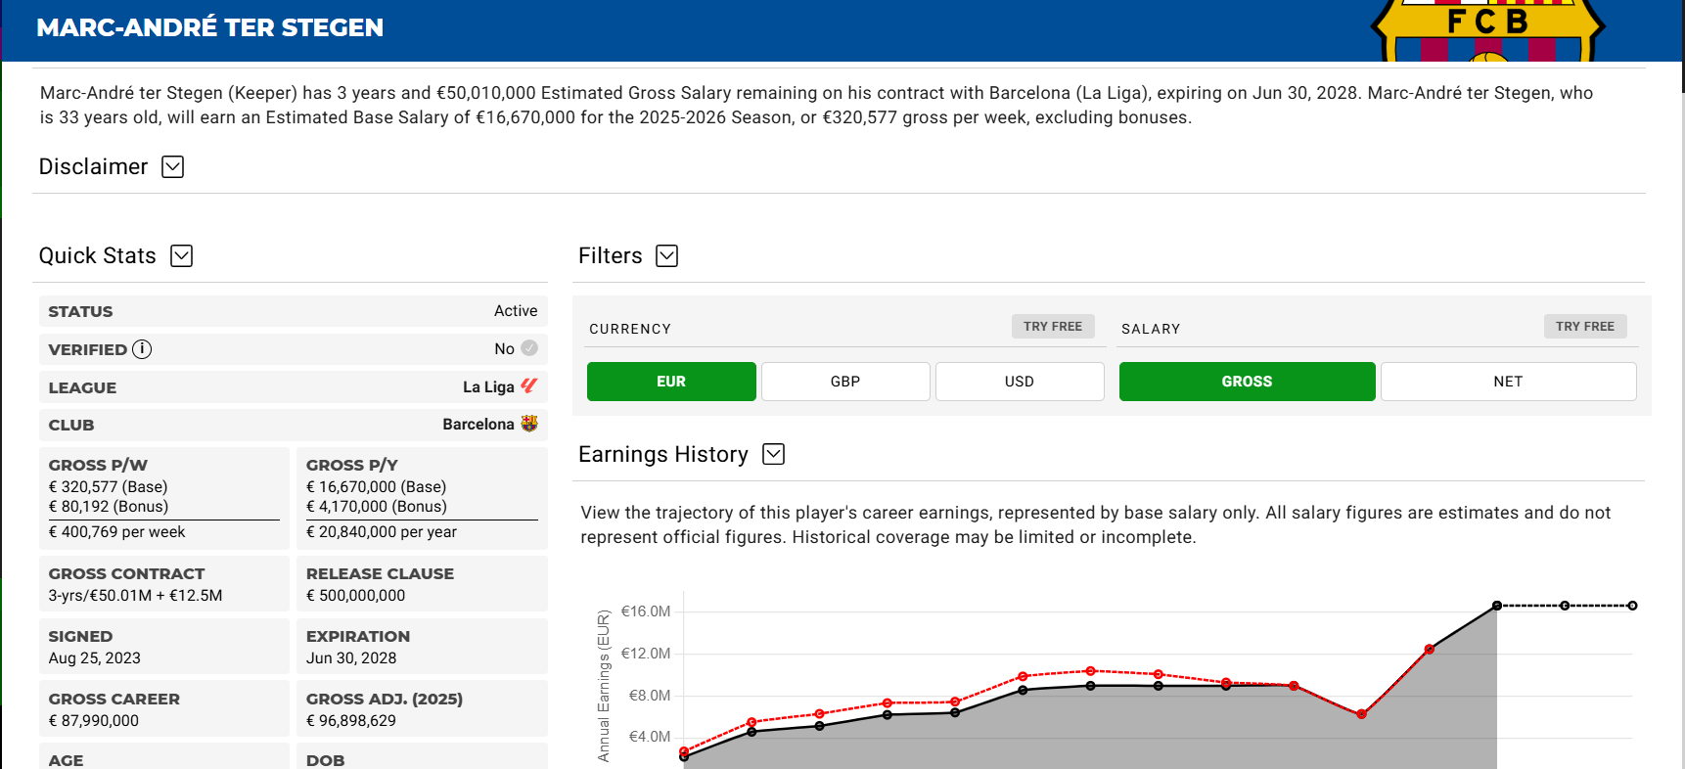Click the lowest red dip point on chart
This screenshot has width=1685, height=769.
pyautogui.click(x=1361, y=714)
